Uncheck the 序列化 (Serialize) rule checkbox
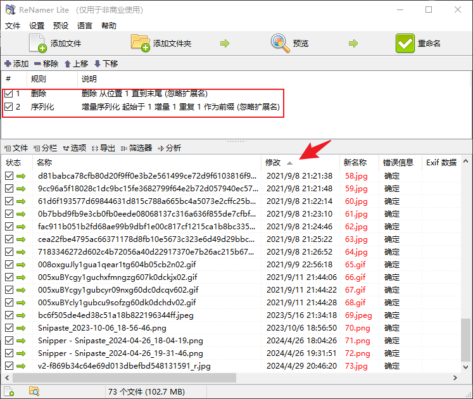Screen dimensions: 473x399 click(x=9, y=107)
